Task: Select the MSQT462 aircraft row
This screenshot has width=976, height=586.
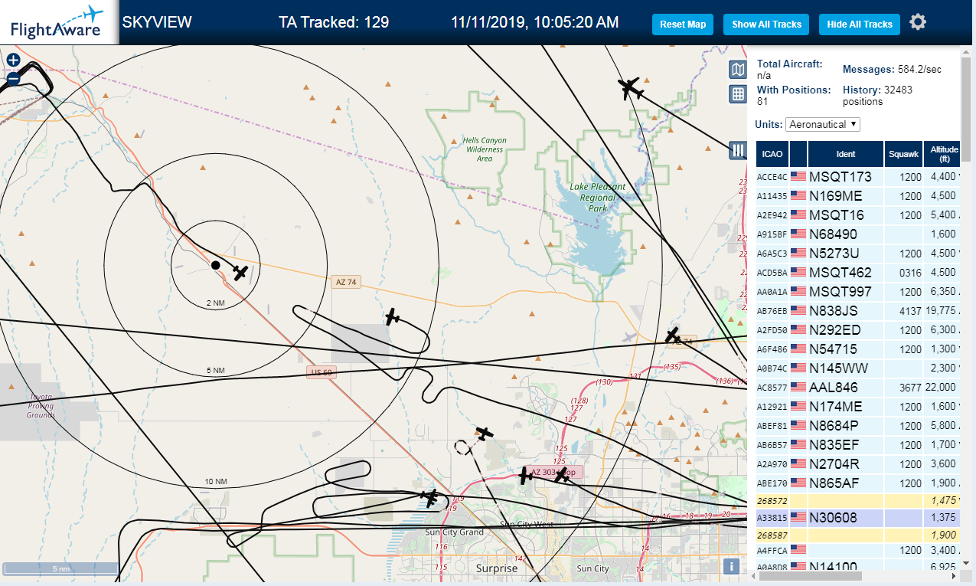Action: (858, 273)
